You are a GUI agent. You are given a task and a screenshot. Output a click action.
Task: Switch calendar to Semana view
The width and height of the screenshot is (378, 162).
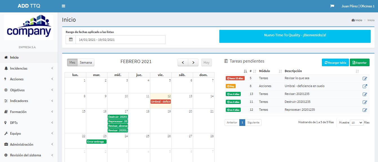click(x=86, y=63)
